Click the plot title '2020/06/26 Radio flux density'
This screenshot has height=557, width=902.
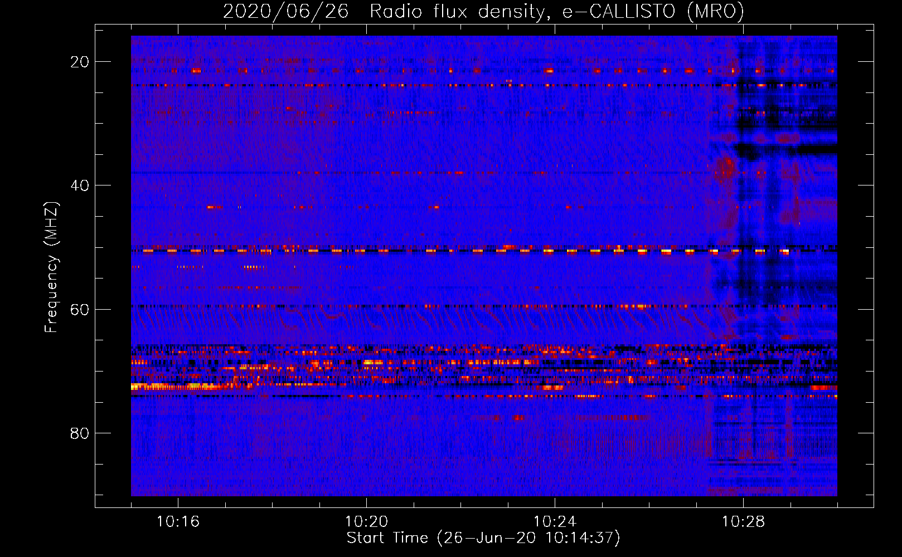[483, 11]
